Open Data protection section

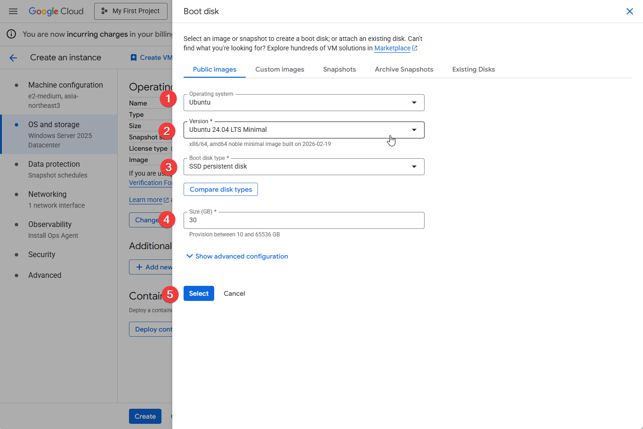click(59, 169)
